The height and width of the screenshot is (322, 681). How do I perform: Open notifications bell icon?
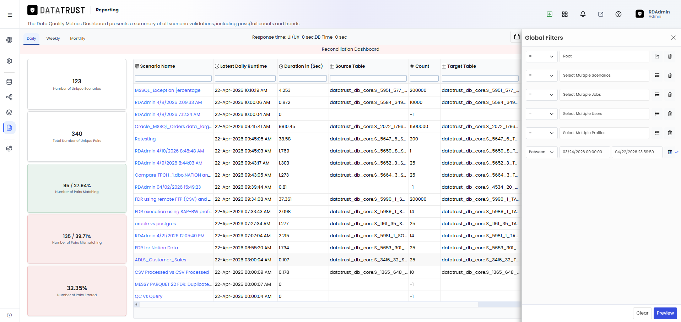coord(583,14)
